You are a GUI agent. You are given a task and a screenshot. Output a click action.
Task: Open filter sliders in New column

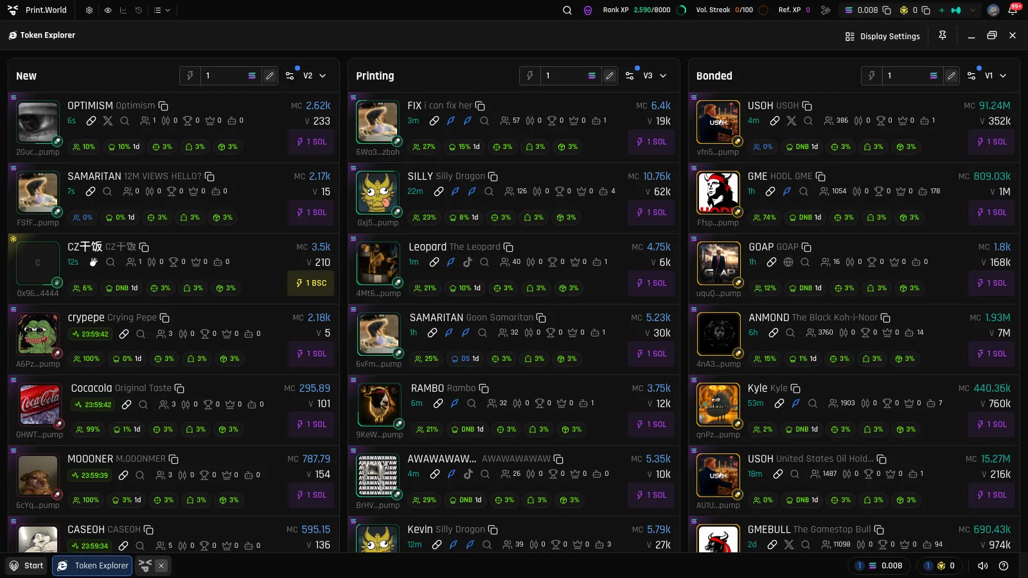(x=290, y=76)
